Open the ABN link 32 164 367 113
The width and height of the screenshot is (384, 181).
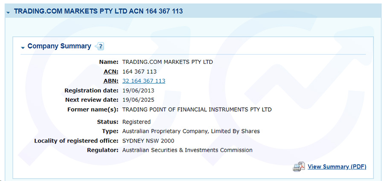[x=144, y=81]
